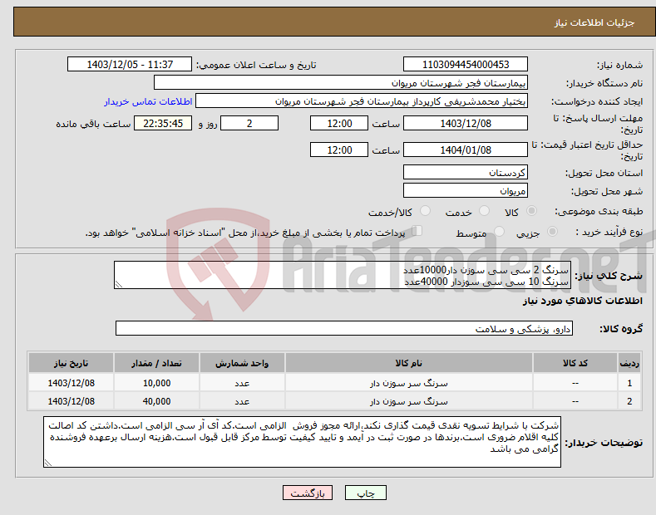Click row 1 unit cell عدد

[x=242, y=383]
